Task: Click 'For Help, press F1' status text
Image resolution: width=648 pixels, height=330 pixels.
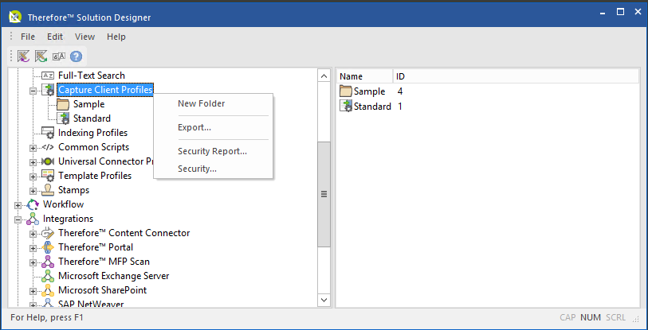Action: 47,317
